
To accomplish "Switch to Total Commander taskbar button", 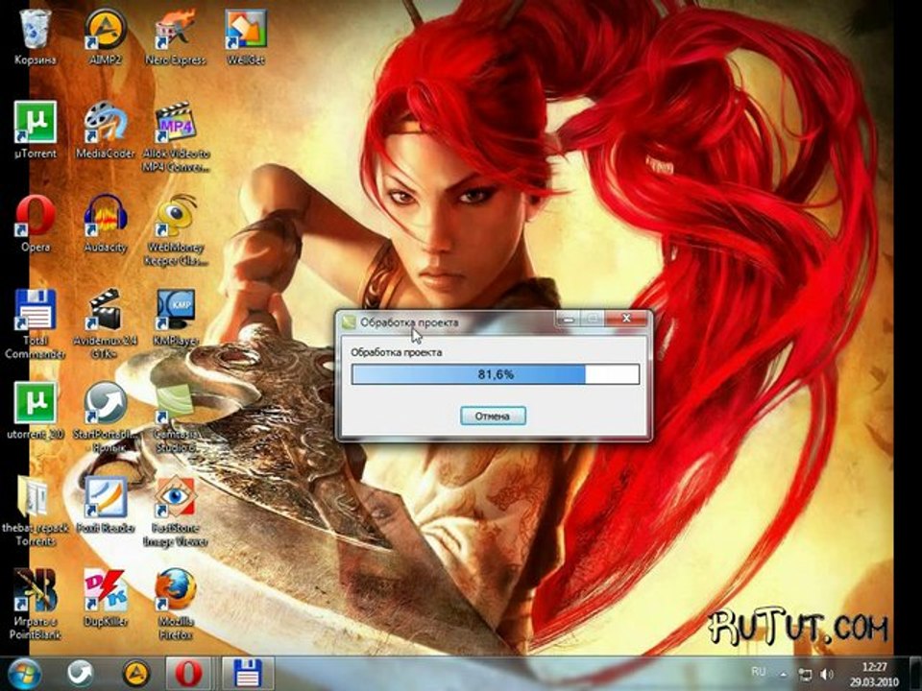I will [248, 674].
